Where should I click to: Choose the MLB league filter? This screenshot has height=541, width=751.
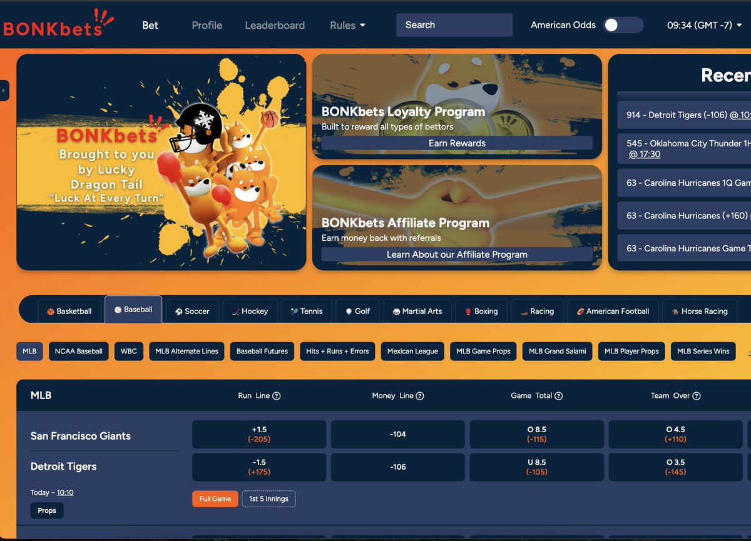click(x=29, y=351)
